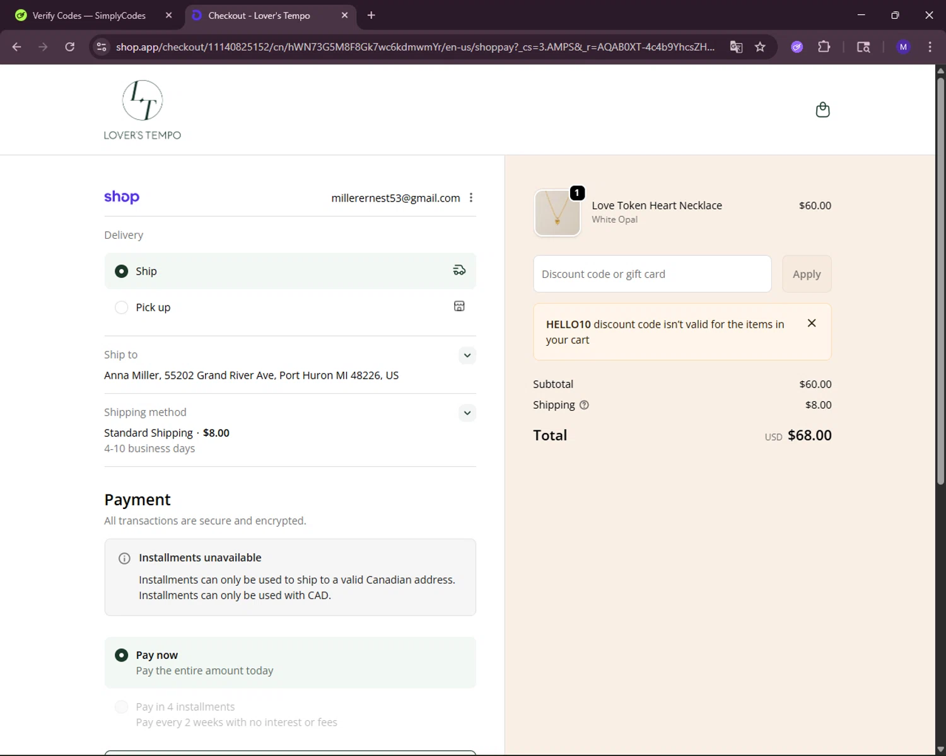
Task: Open a new browser tab
Action: click(371, 15)
